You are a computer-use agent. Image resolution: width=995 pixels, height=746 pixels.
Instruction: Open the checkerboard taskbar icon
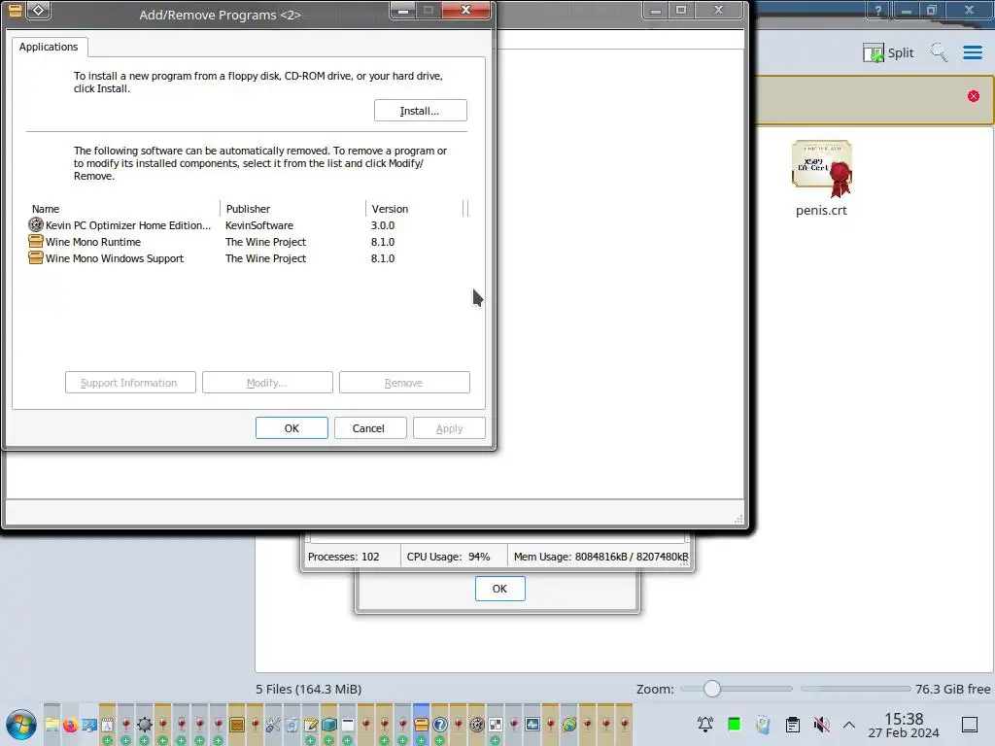point(496,725)
